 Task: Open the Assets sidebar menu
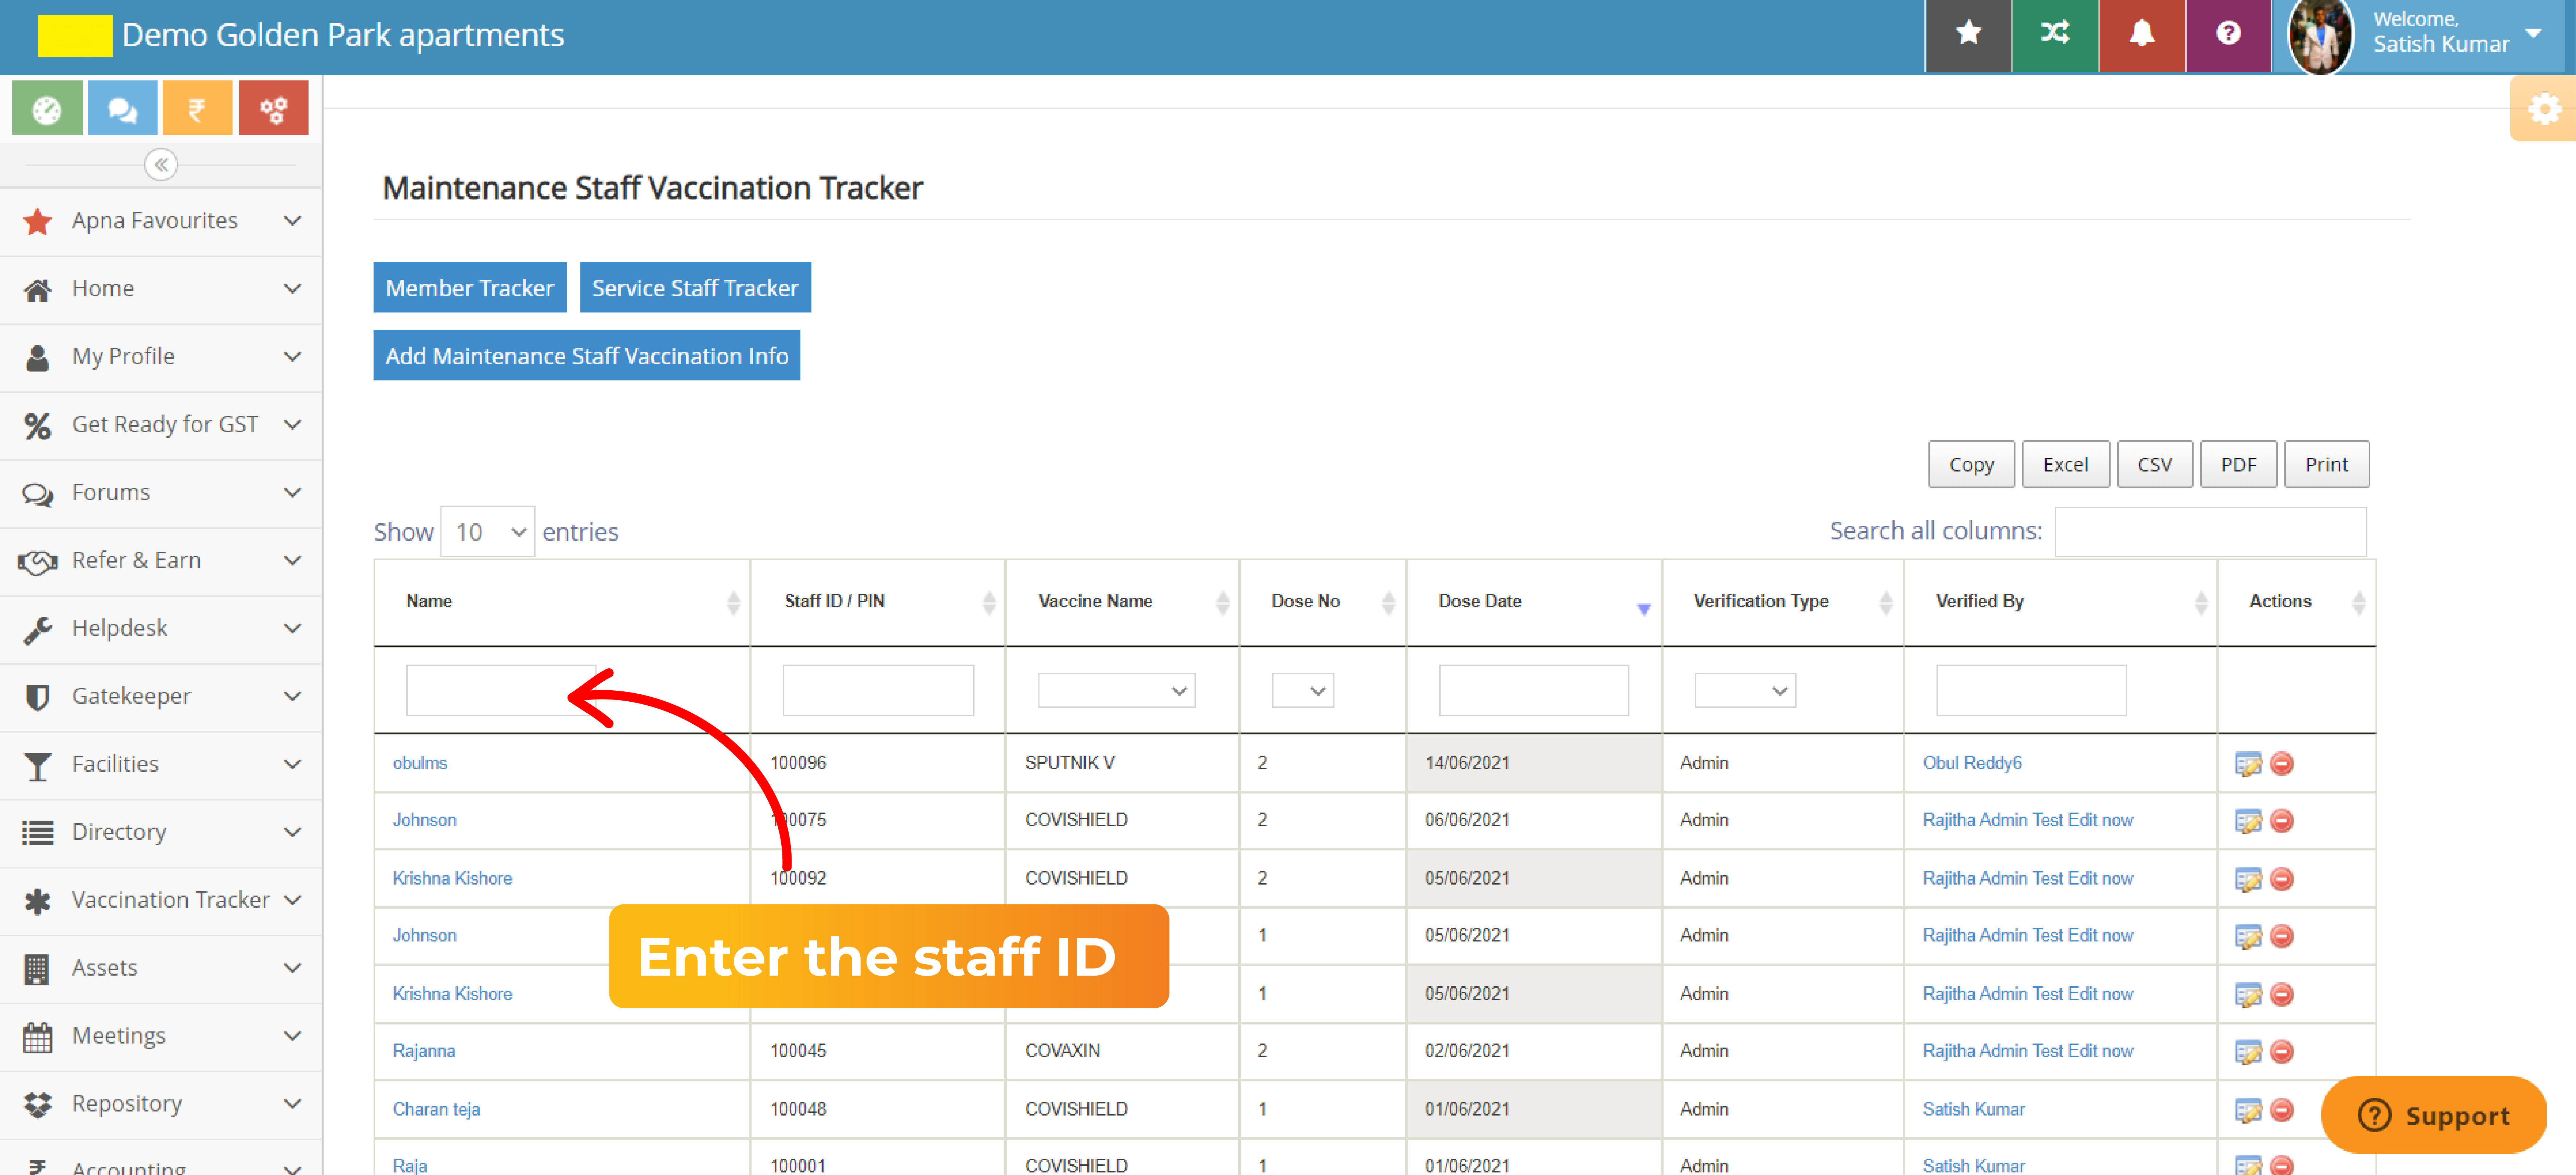tap(161, 969)
